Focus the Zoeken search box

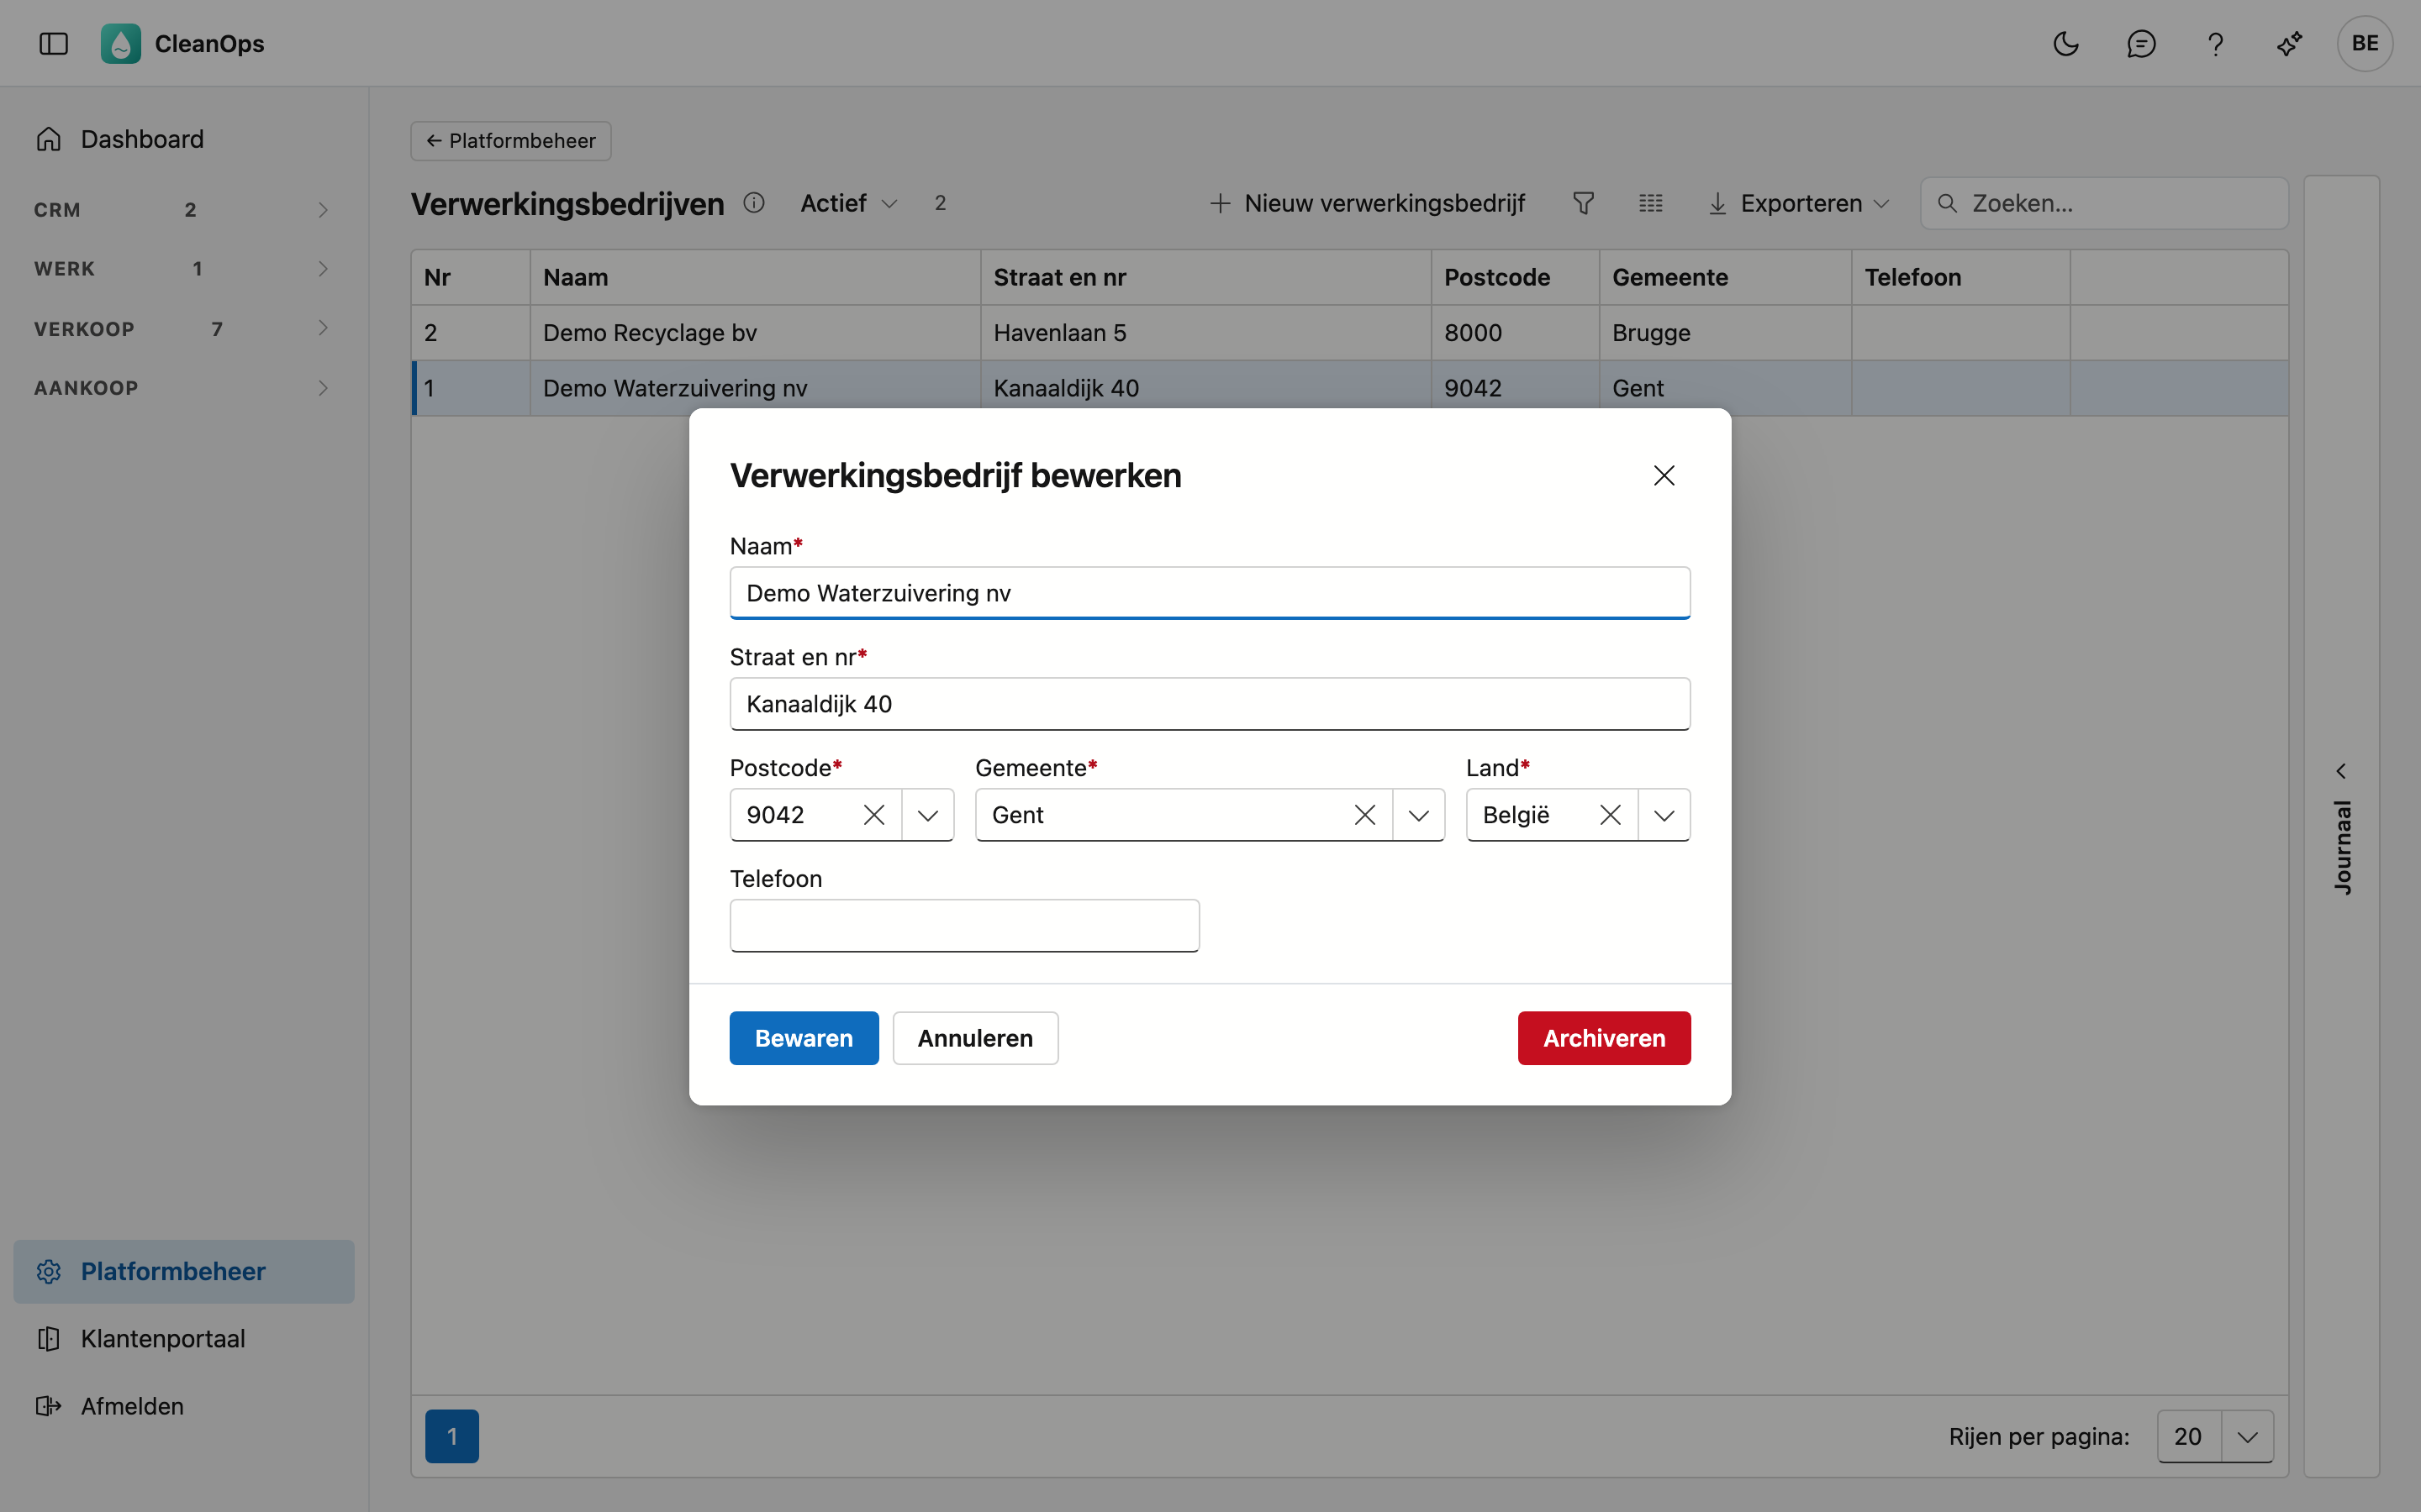coord(2104,203)
